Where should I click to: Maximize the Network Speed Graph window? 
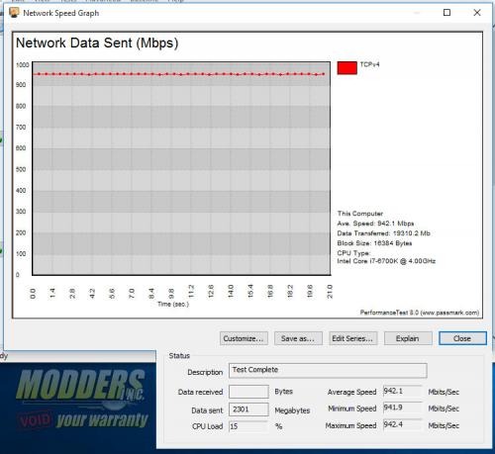point(446,13)
